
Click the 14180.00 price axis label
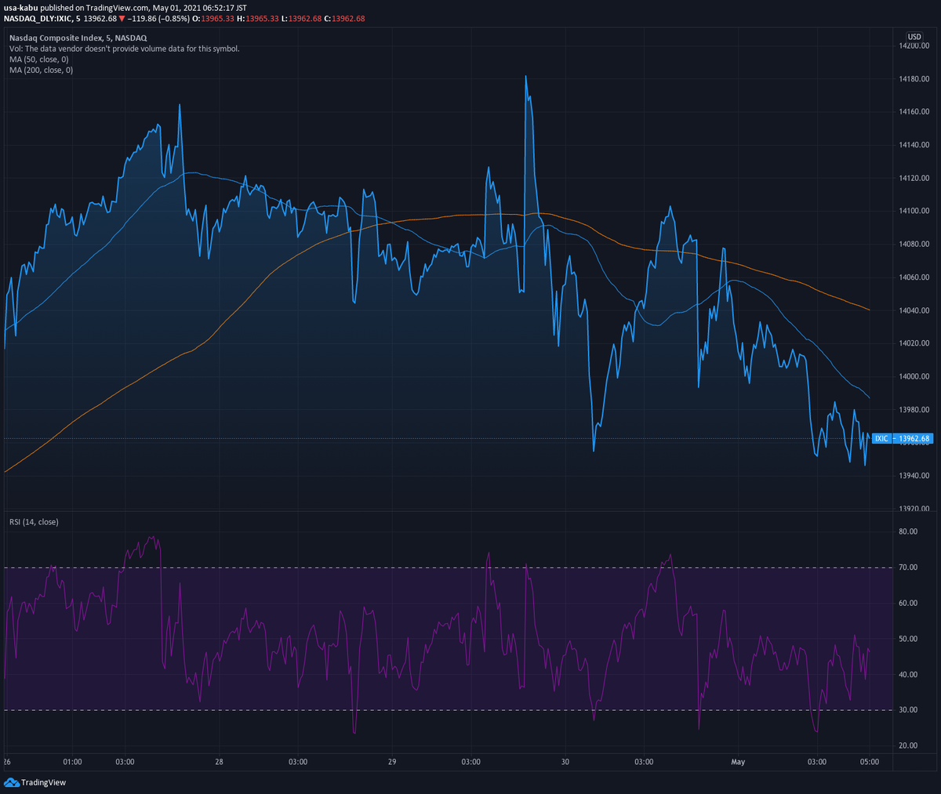(x=914, y=79)
